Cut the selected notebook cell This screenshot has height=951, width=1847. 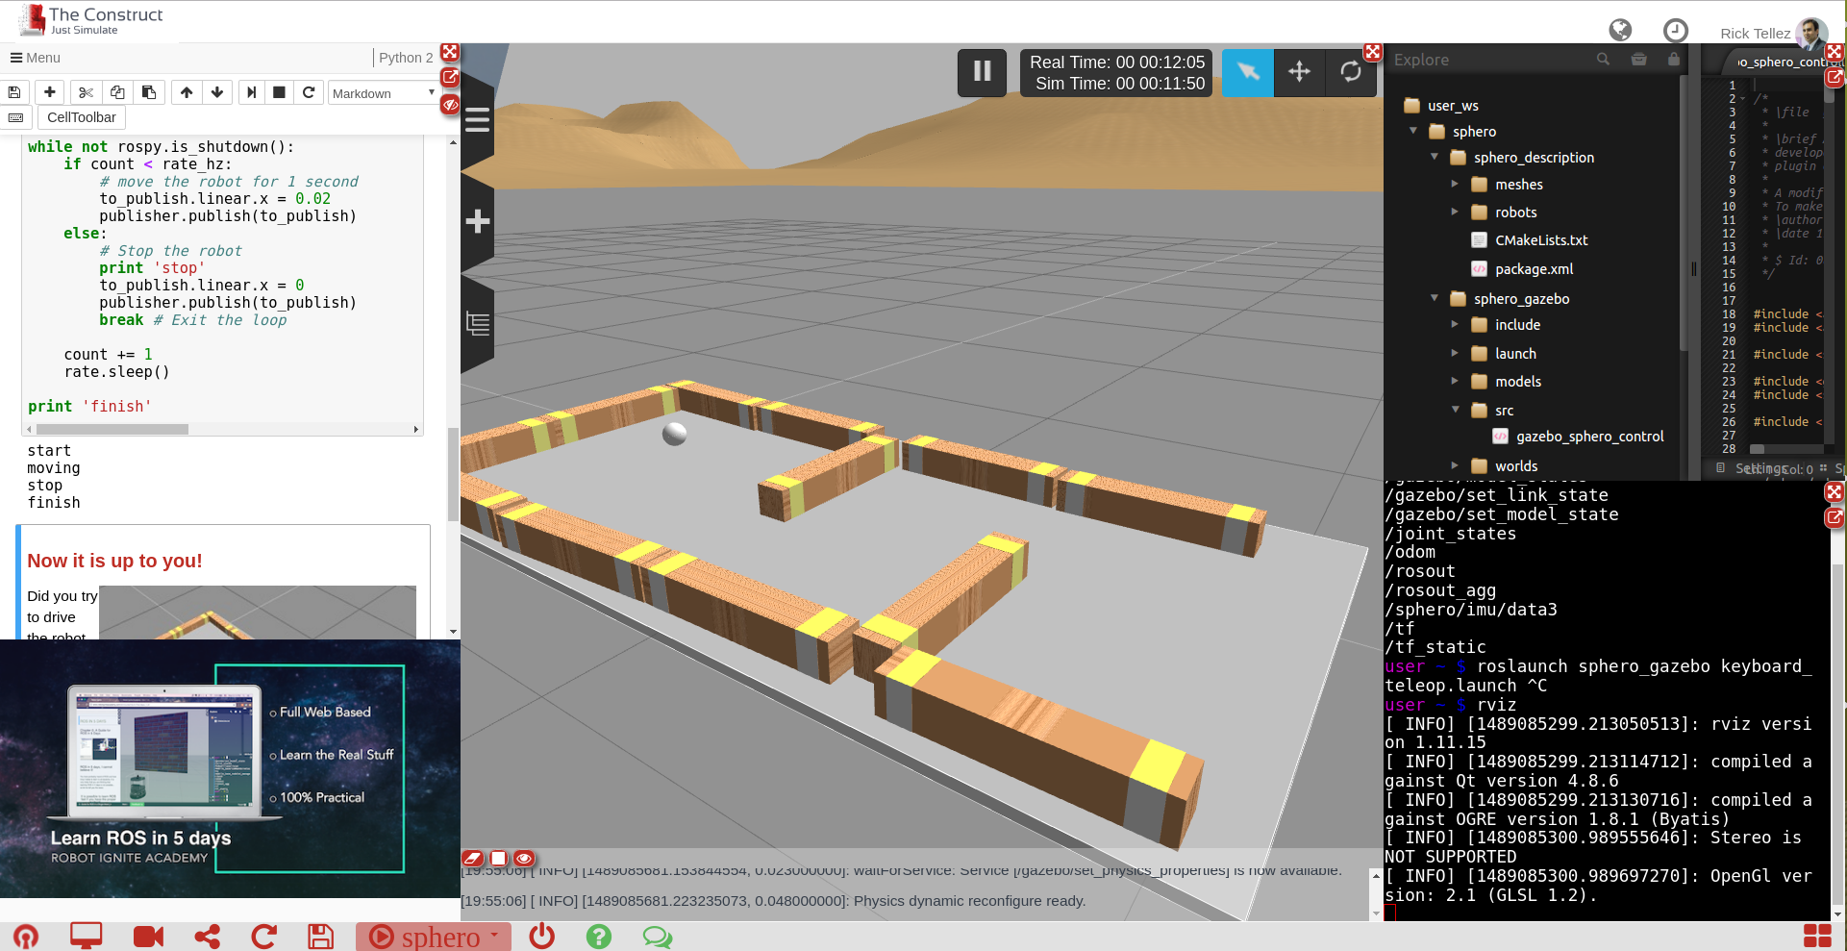86,92
